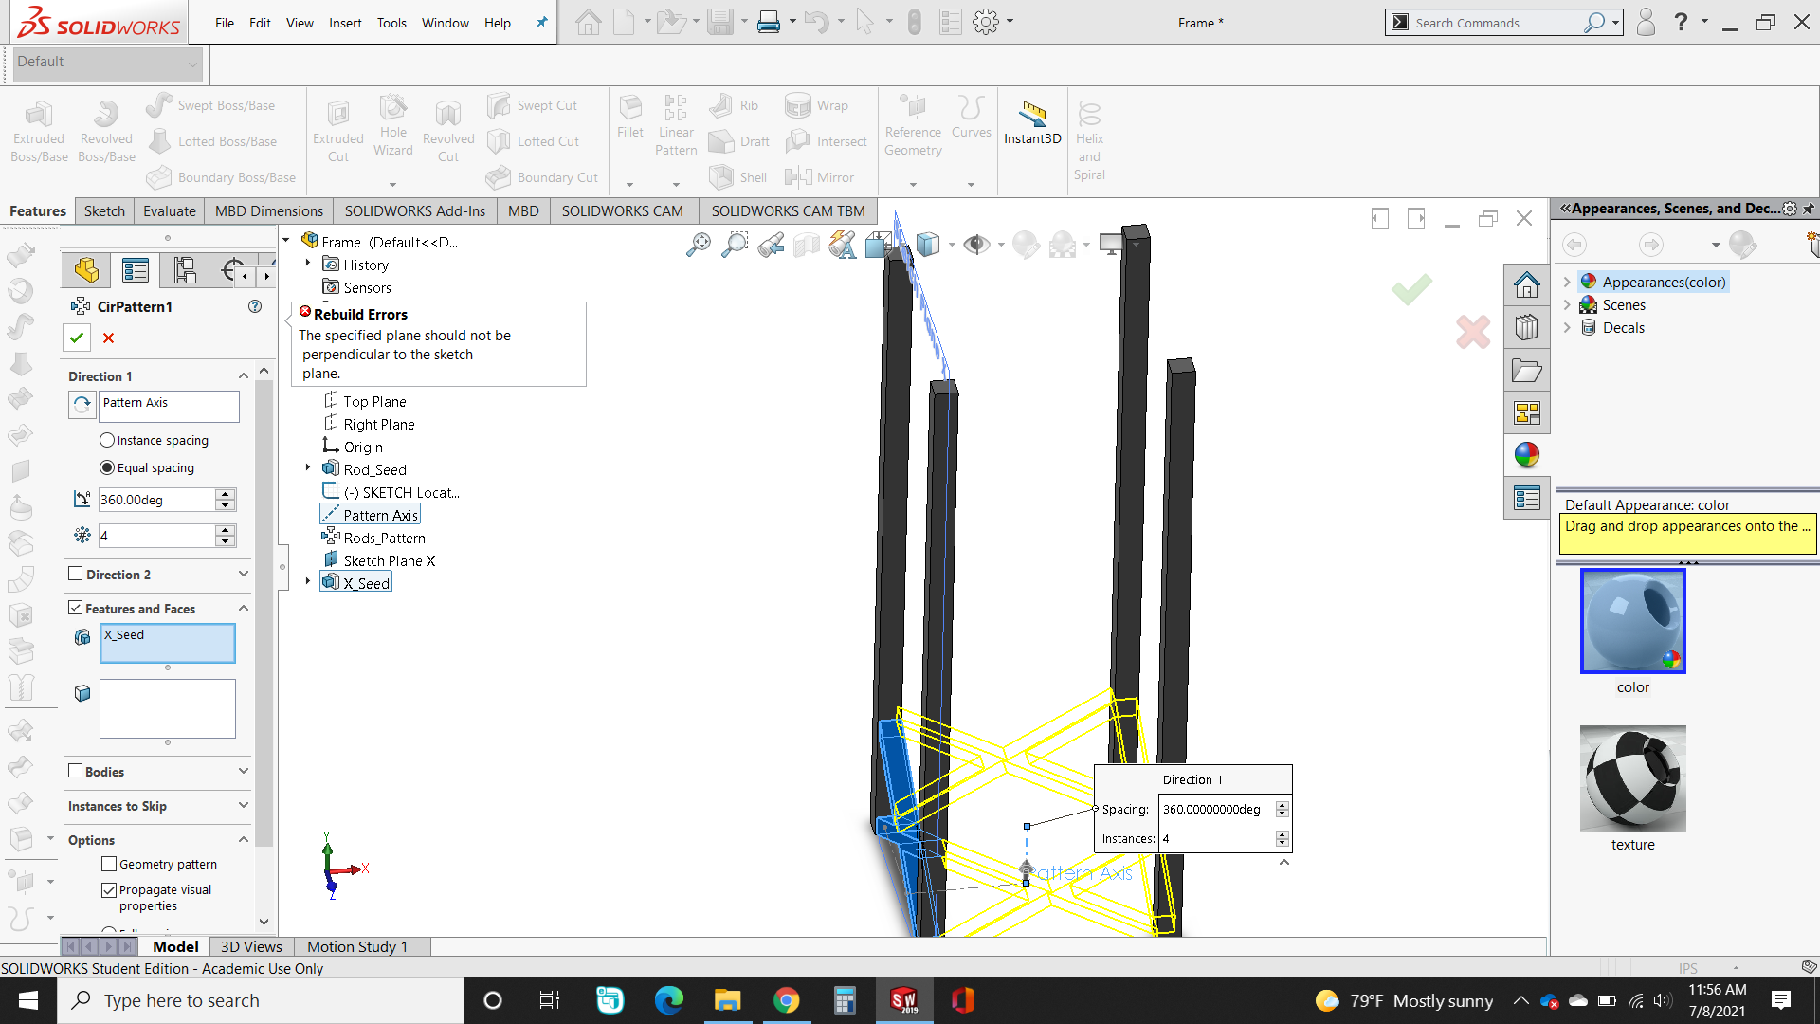
Task: Open the Tools menu
Action: [x=391, y=23]
